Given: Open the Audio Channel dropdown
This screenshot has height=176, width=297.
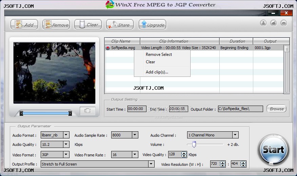Looking at the screenshot, I should point(235,135).
